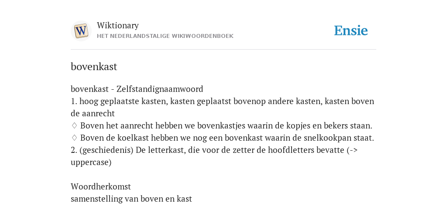
Task: Click the word 'uppercase)'
Action: 91,162
